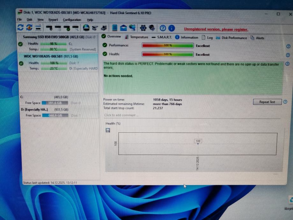The image size is (293, 220).
Task: Click the WDC Temp 23 °C bar
Action: pyautogui.click(x=54, y=69)
